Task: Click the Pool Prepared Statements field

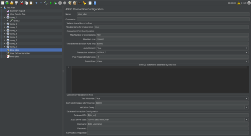Action: tap(172, 57)
